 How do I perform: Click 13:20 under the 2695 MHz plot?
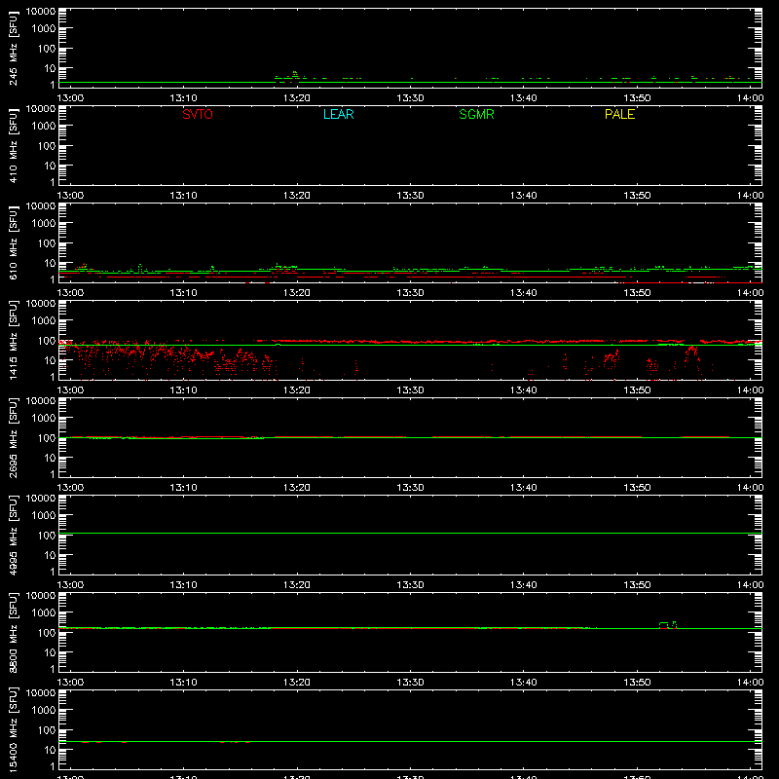[297, 488]
